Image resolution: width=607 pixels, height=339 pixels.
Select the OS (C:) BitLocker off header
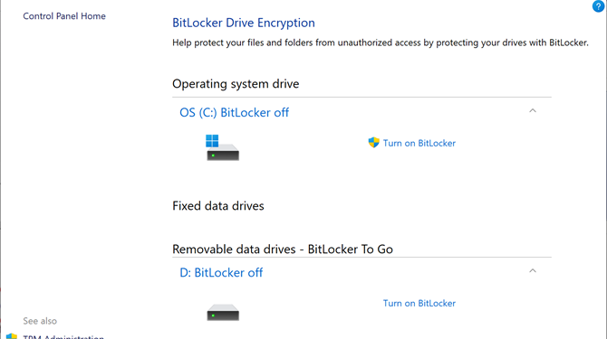pos(235,112)
